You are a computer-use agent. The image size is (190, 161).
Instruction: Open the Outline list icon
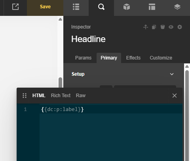[x=76, y=7]
